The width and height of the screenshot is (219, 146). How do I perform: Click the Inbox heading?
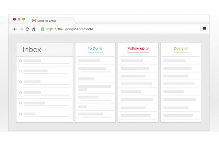(32, 50)
